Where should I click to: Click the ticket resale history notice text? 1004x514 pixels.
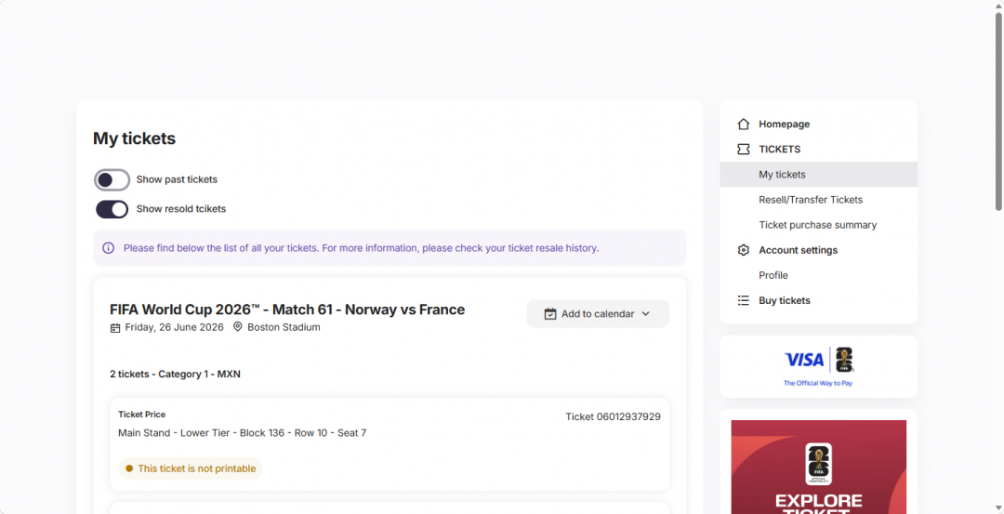(361, 248)
